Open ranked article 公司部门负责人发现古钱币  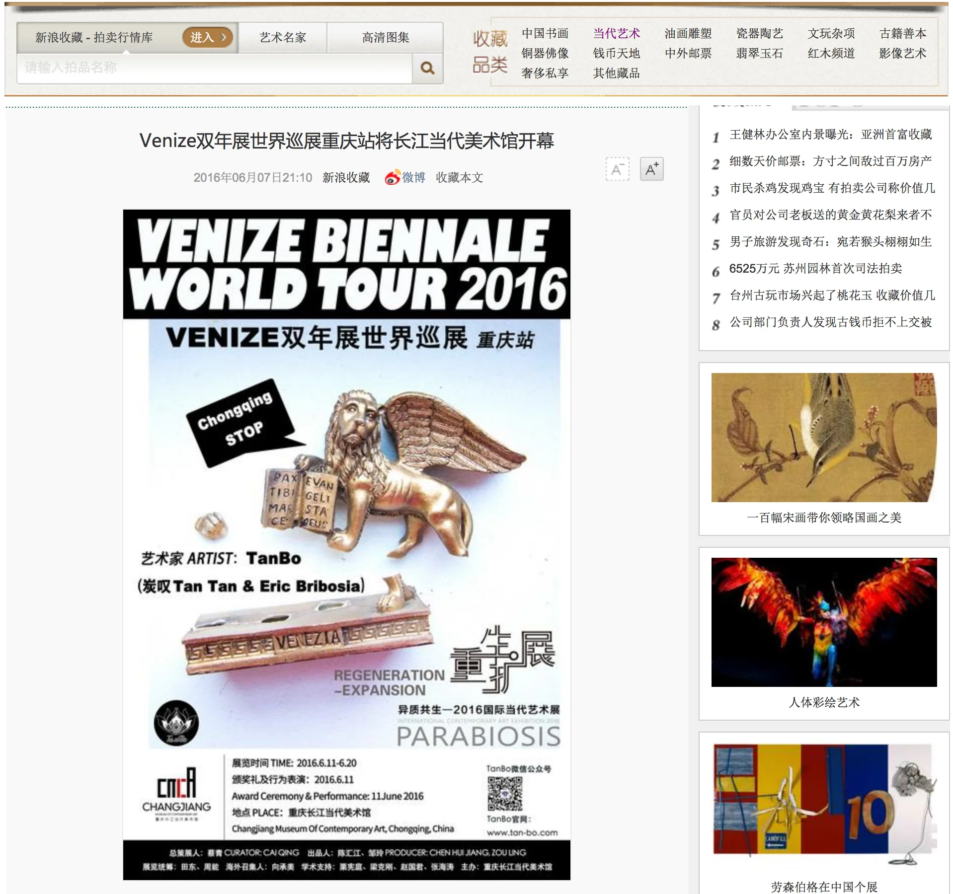(x=830, y=322)
